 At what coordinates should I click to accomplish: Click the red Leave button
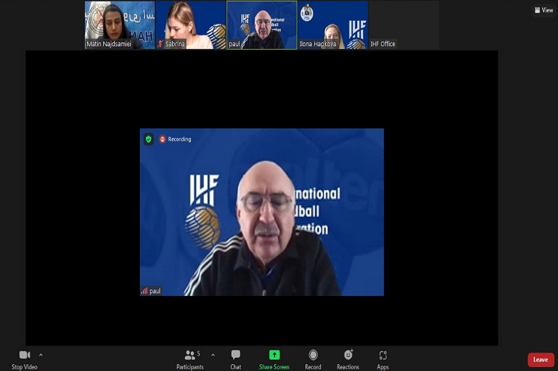pos(541,360)
